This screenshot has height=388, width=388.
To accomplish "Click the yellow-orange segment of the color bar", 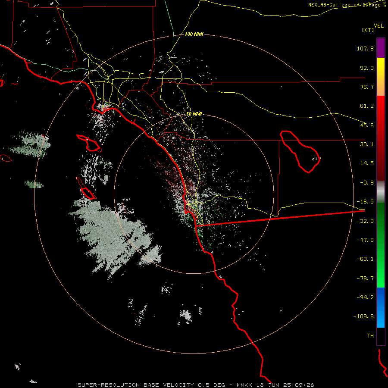I will 381,77.
